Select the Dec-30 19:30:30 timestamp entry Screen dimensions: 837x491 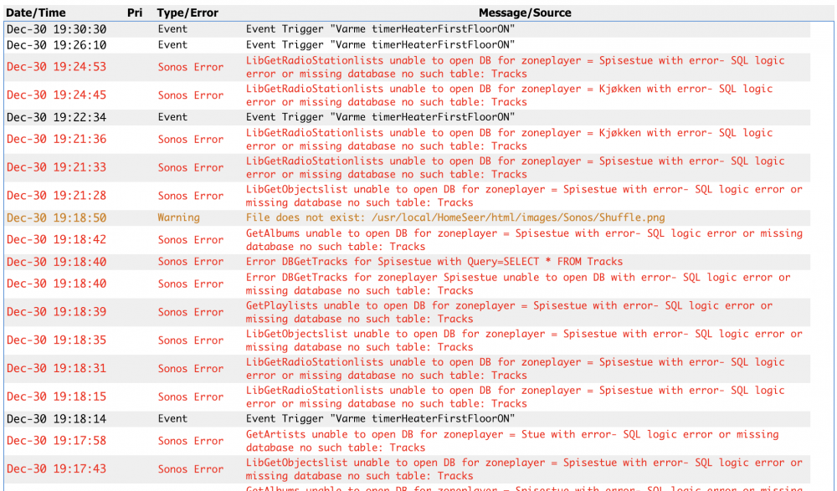(x=56, y=29)
